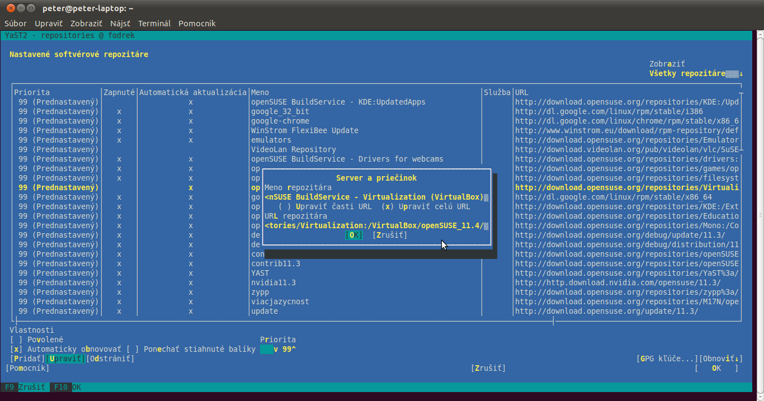Viewport: 764px width, 401px height.
Task: Select the YAST repository row
Action: click(x=376, y=273)
